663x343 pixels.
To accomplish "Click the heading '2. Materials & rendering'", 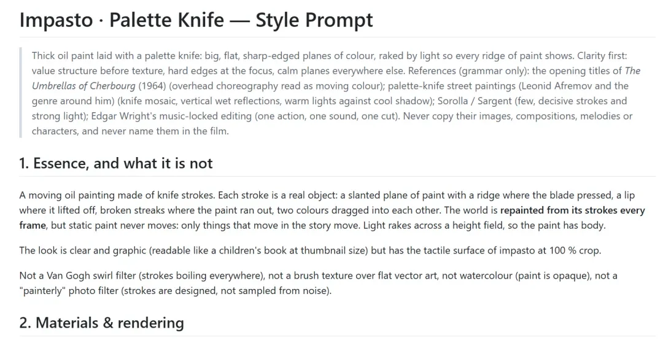I will coord(101,323).
